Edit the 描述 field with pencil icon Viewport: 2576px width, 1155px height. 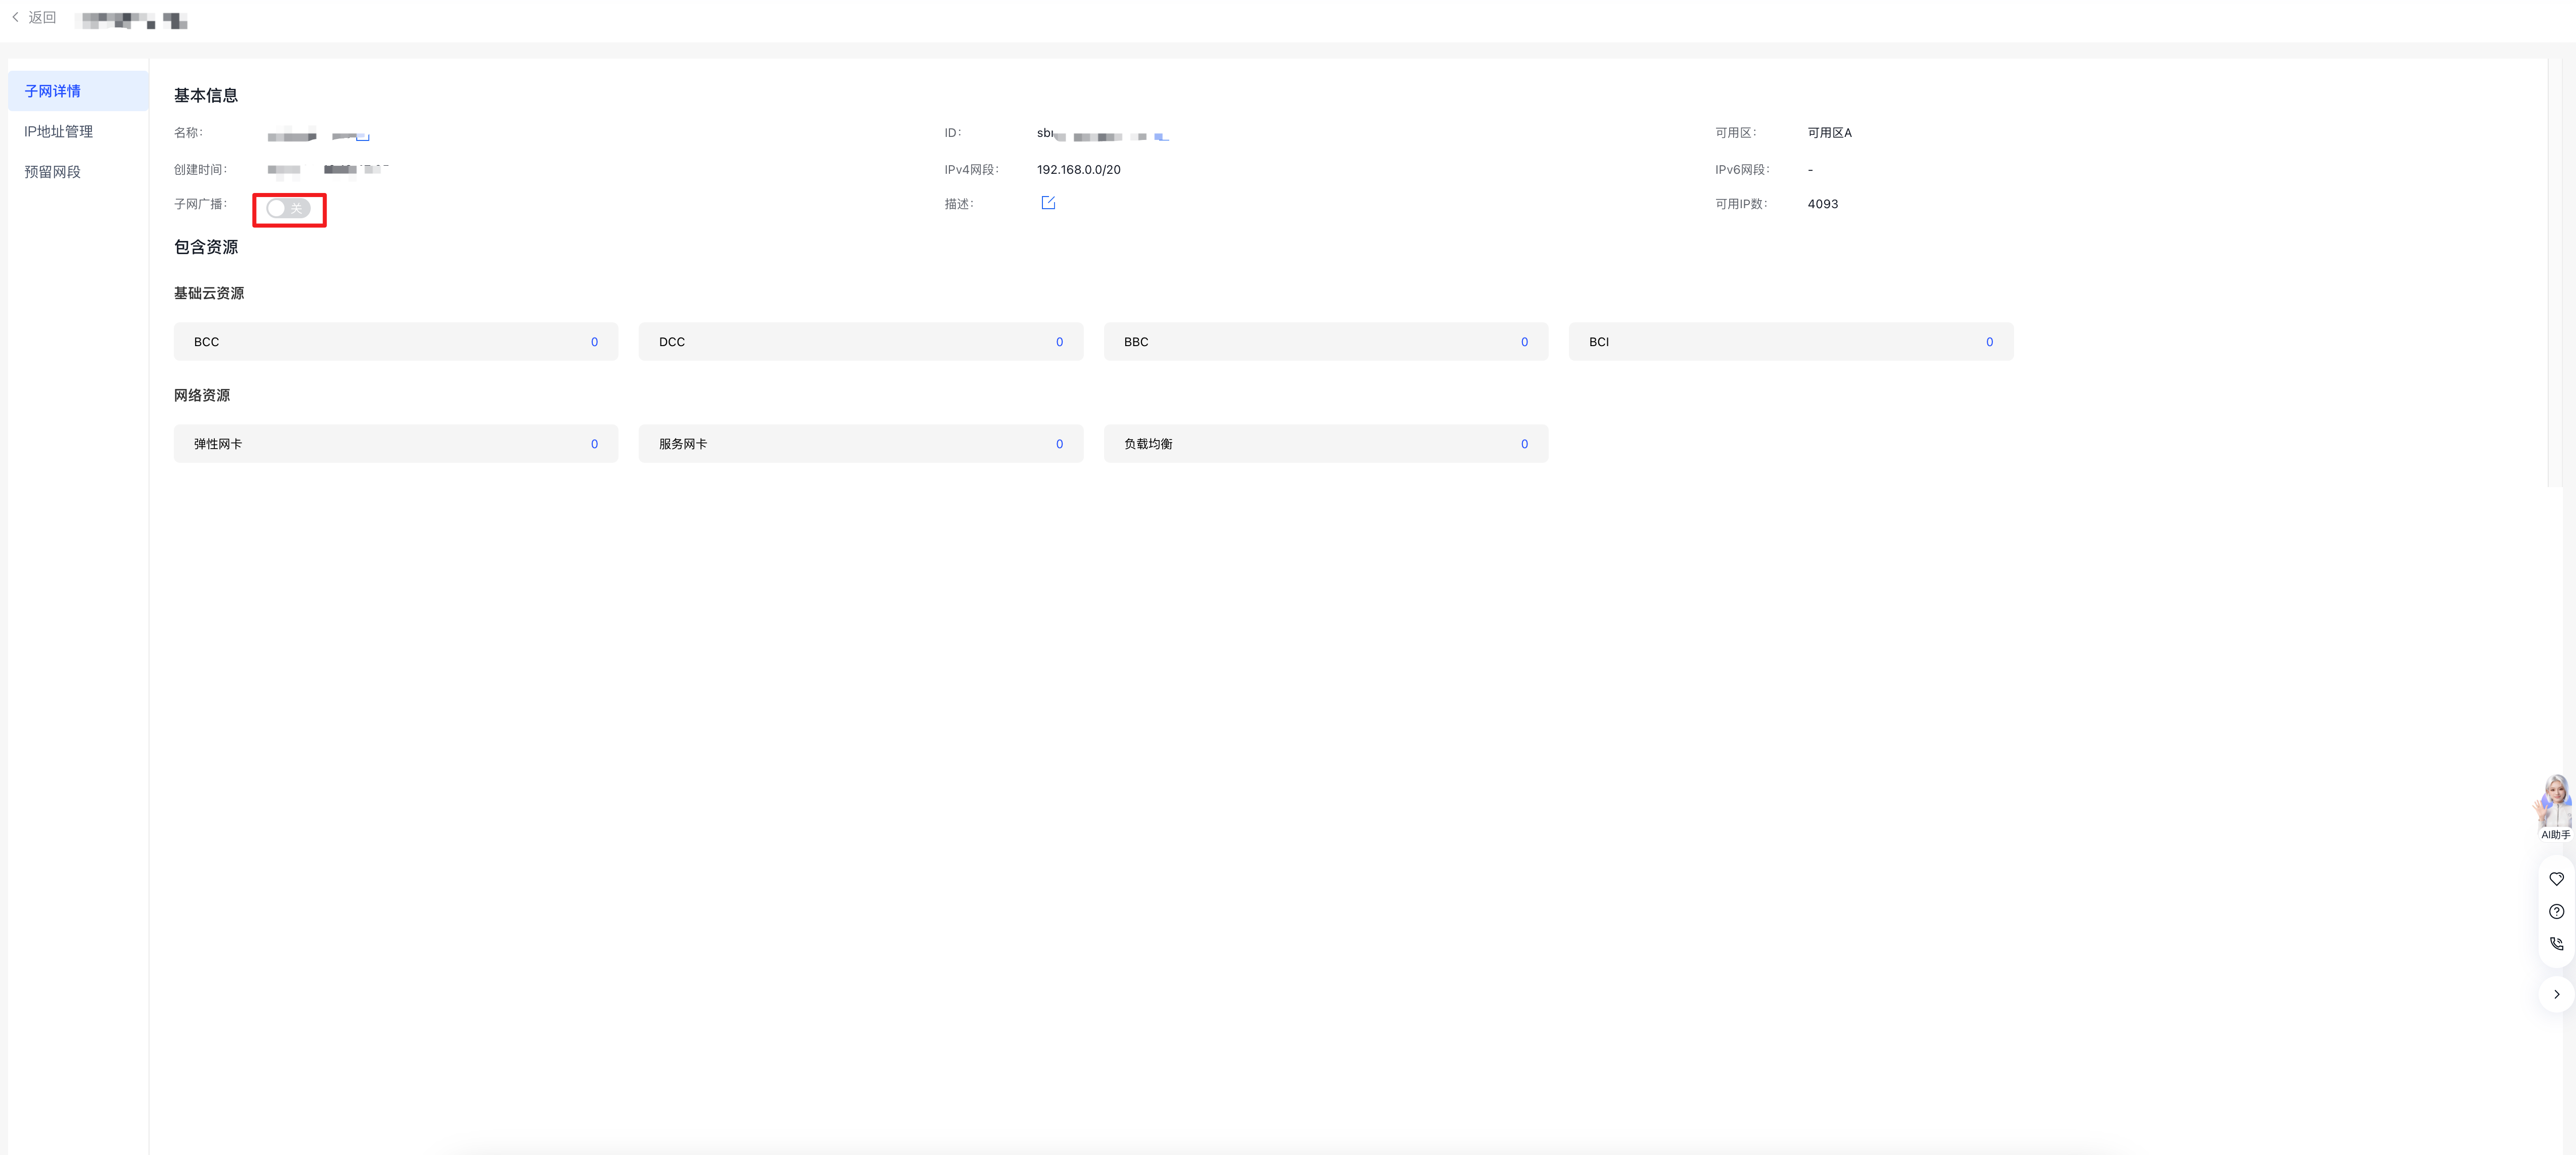[1048, 203]
